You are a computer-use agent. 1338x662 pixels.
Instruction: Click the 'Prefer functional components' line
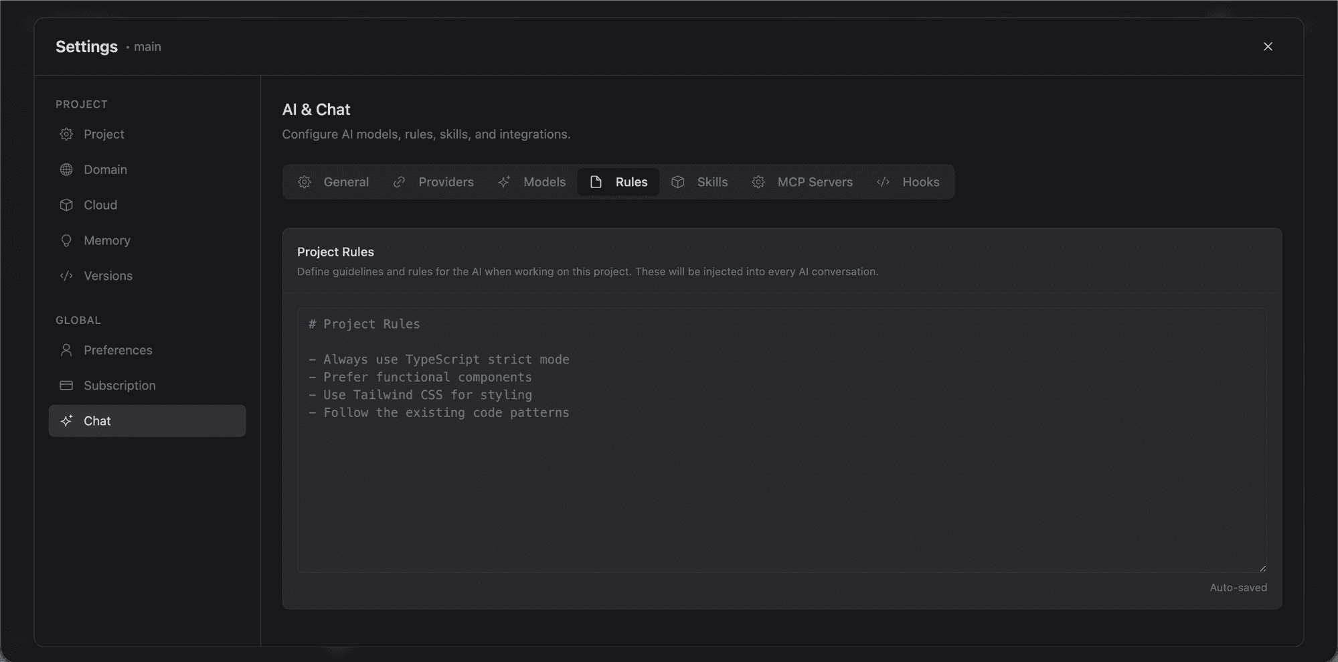pyautogui.click(x=420, y=378)
